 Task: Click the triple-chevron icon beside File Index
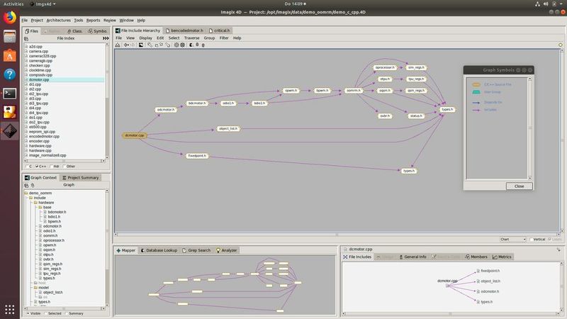[x=105, y=38]
